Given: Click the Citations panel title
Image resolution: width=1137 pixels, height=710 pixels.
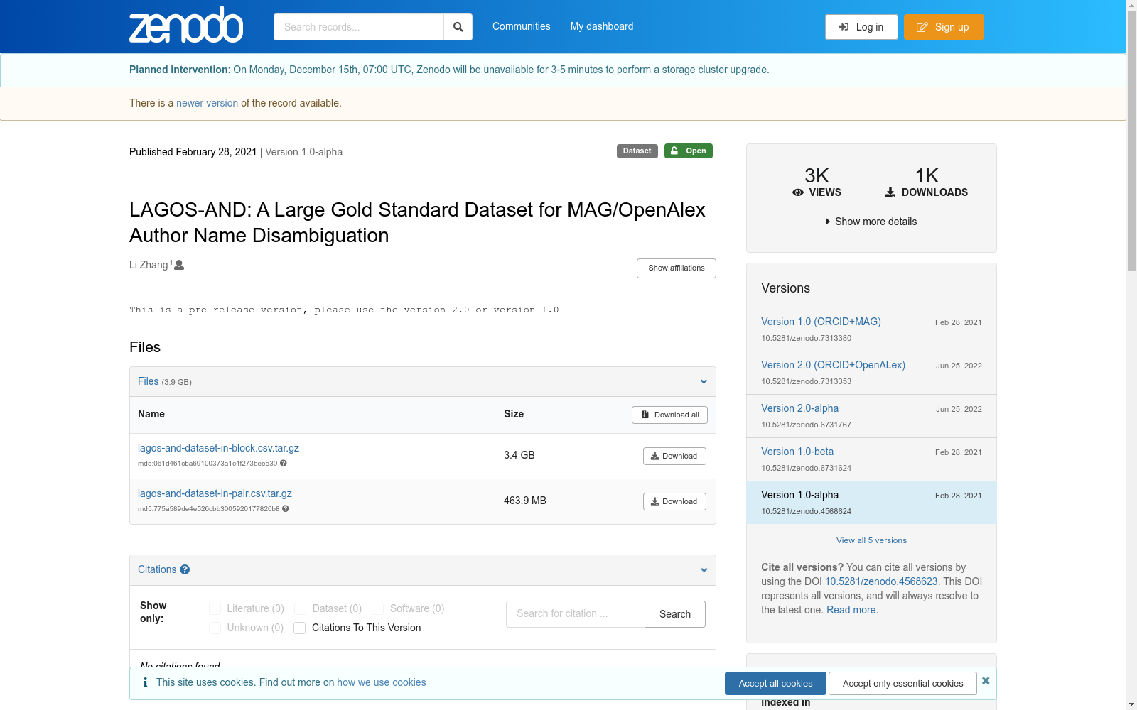Looking at the screenshot, I should pos(157,569).
